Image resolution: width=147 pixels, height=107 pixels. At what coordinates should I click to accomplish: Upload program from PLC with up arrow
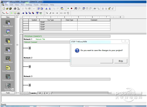(46, 9)
